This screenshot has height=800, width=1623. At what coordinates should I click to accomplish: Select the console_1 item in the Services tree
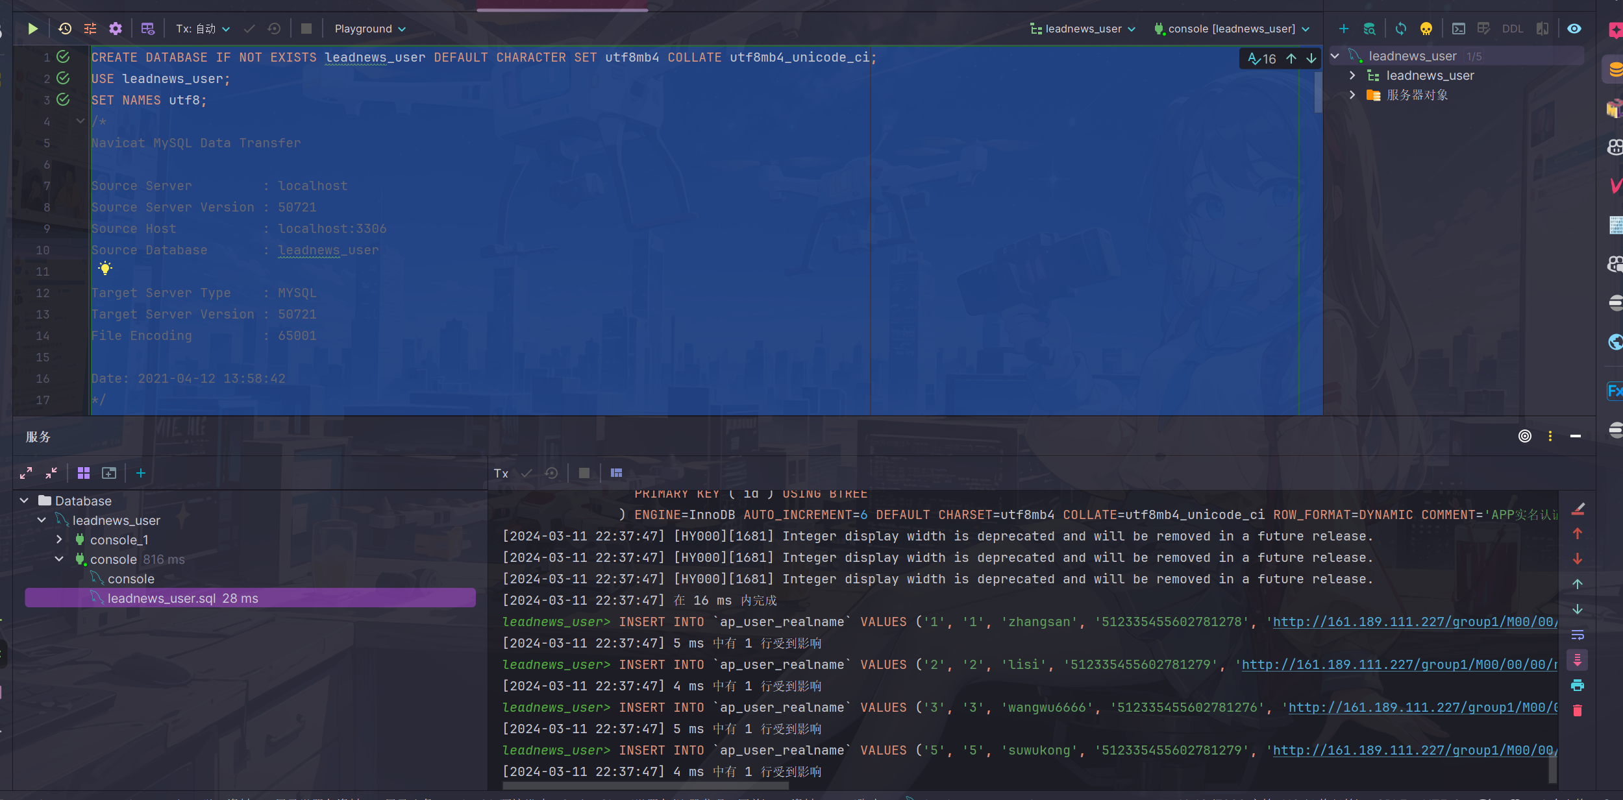coord(119,540)
